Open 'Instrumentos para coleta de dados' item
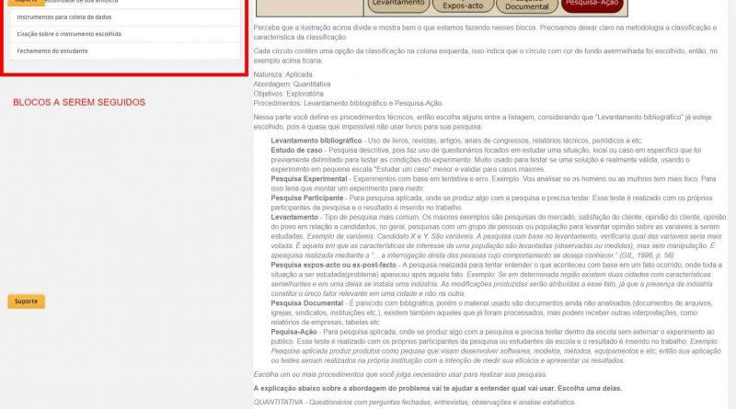The height and width of the screenshot is (409, 736). 125,17
